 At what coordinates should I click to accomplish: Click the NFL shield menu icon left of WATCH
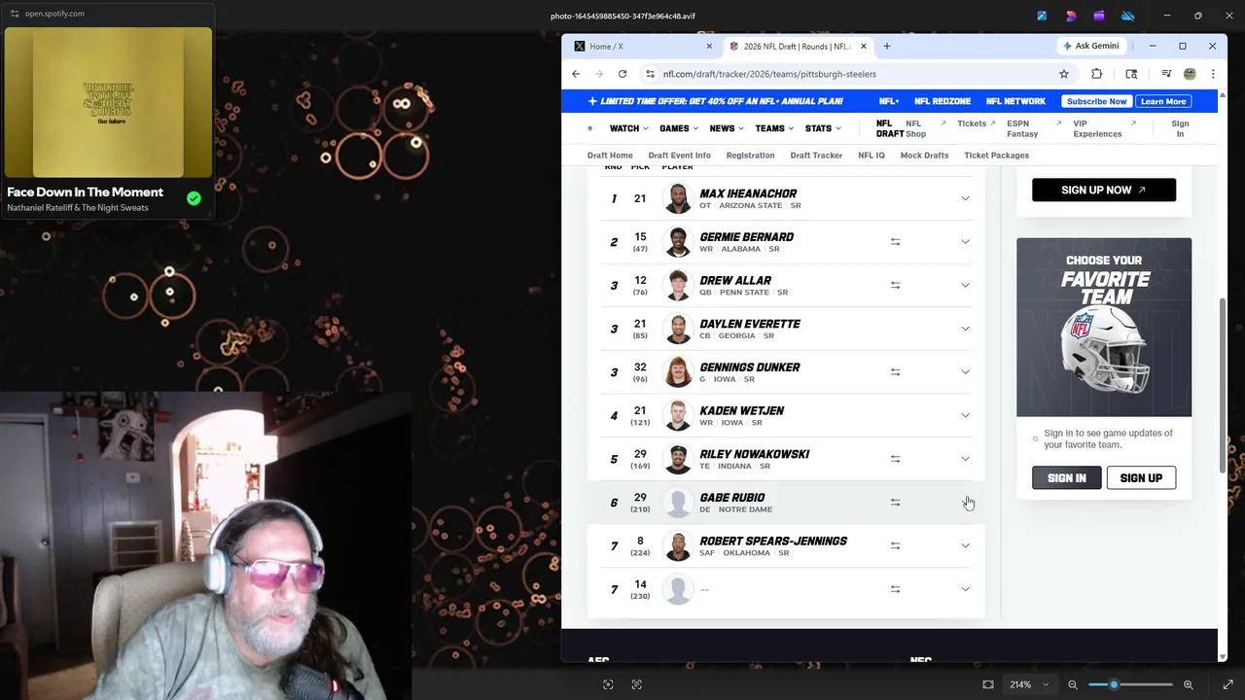pos(589,128)
